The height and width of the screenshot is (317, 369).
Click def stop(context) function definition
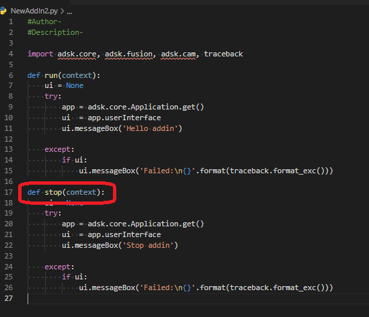point(66,192)
